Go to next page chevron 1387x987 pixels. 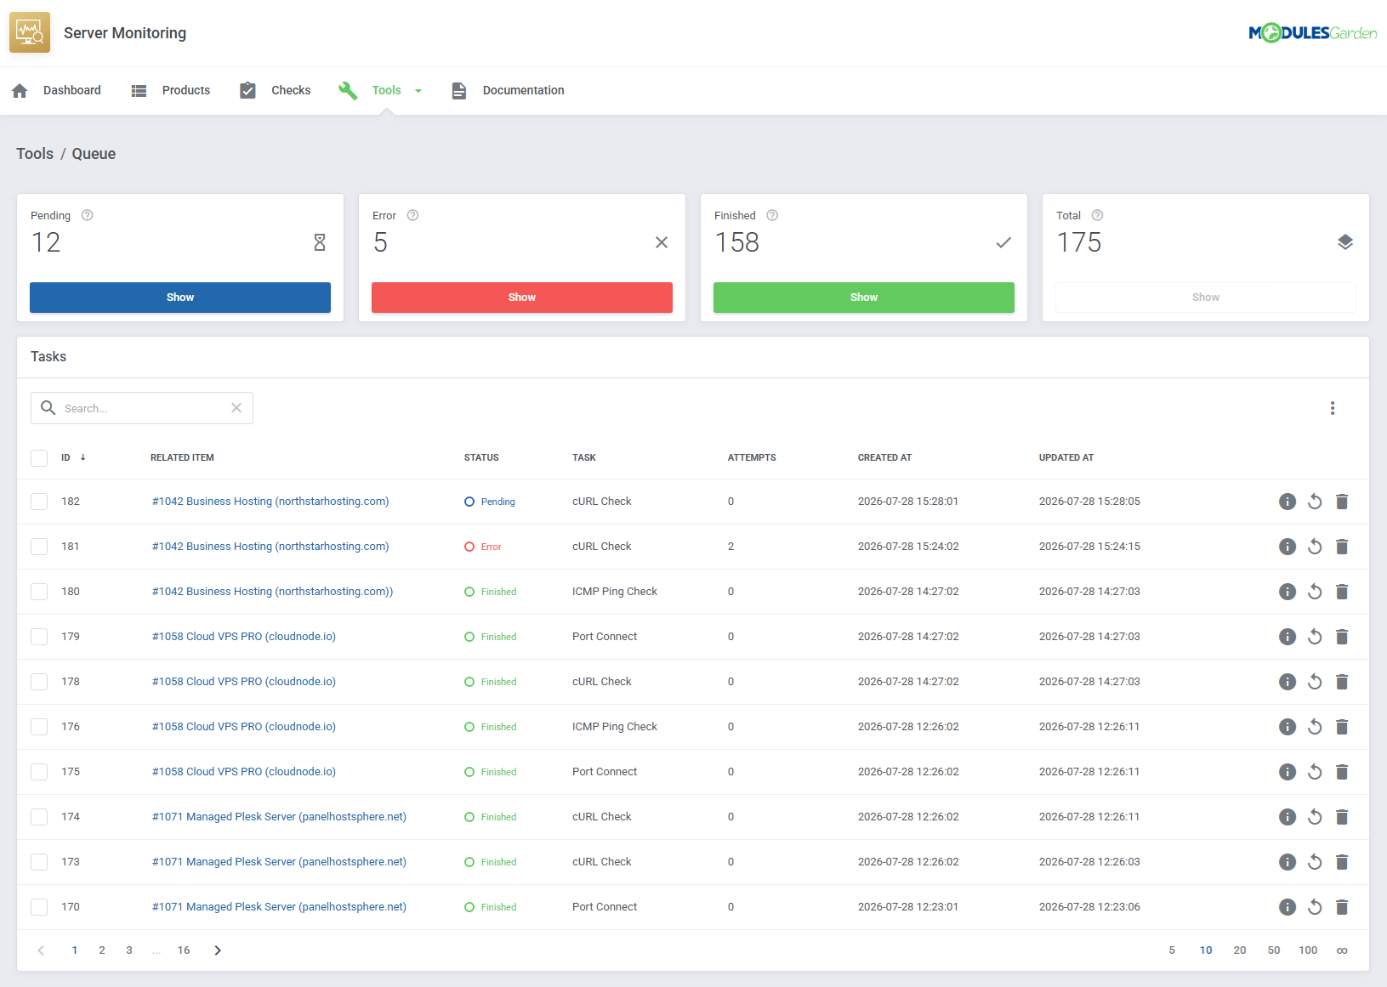click(x=218, y=950)
